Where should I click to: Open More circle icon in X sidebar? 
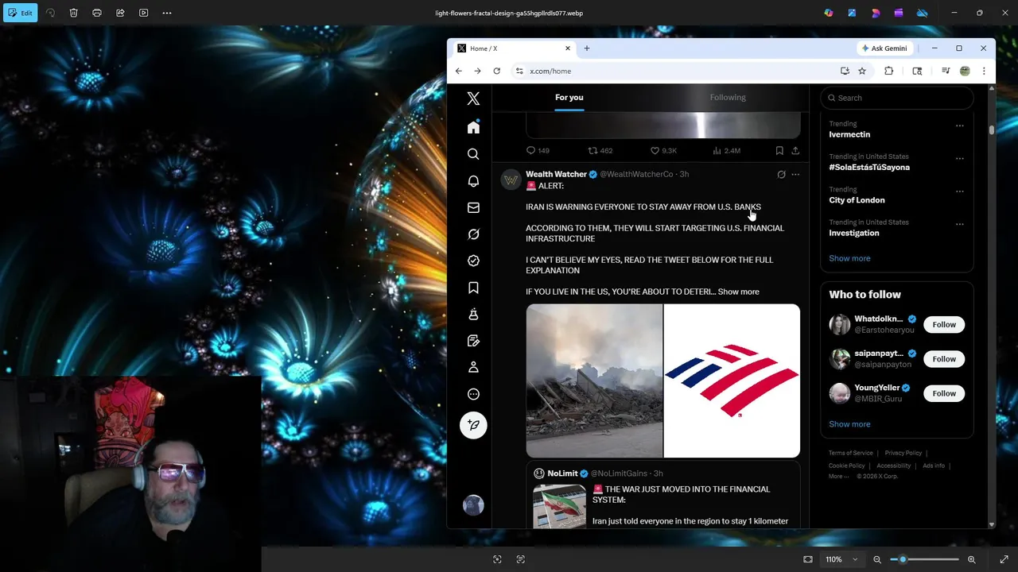click(473, 394)
